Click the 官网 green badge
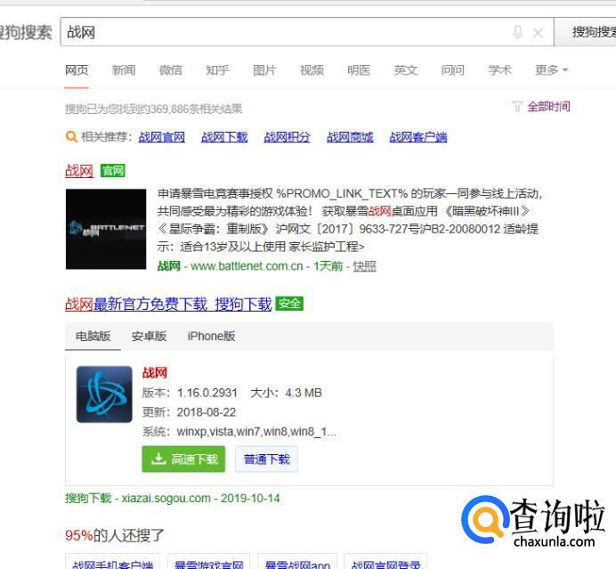Screen dimensions: 616x569 click(x=113, y=171)
